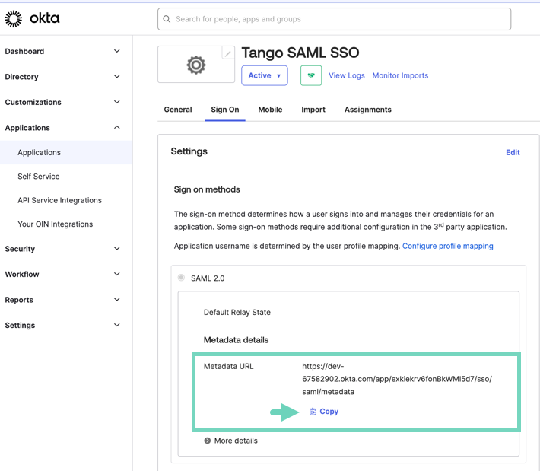This screenshot has width=540, height=471.
Task: Open Configure profile mapping link
Action: click(x=447, y=246)
